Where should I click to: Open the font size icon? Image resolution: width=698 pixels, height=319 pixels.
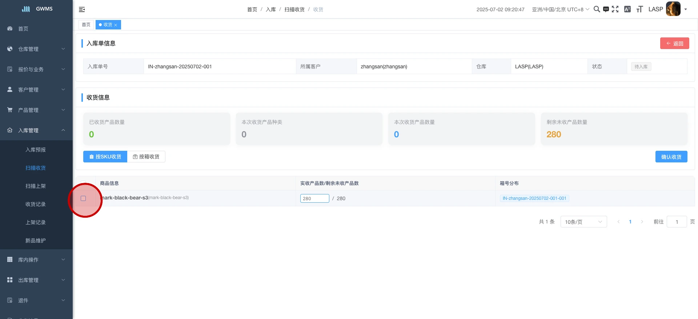point(639,9)
